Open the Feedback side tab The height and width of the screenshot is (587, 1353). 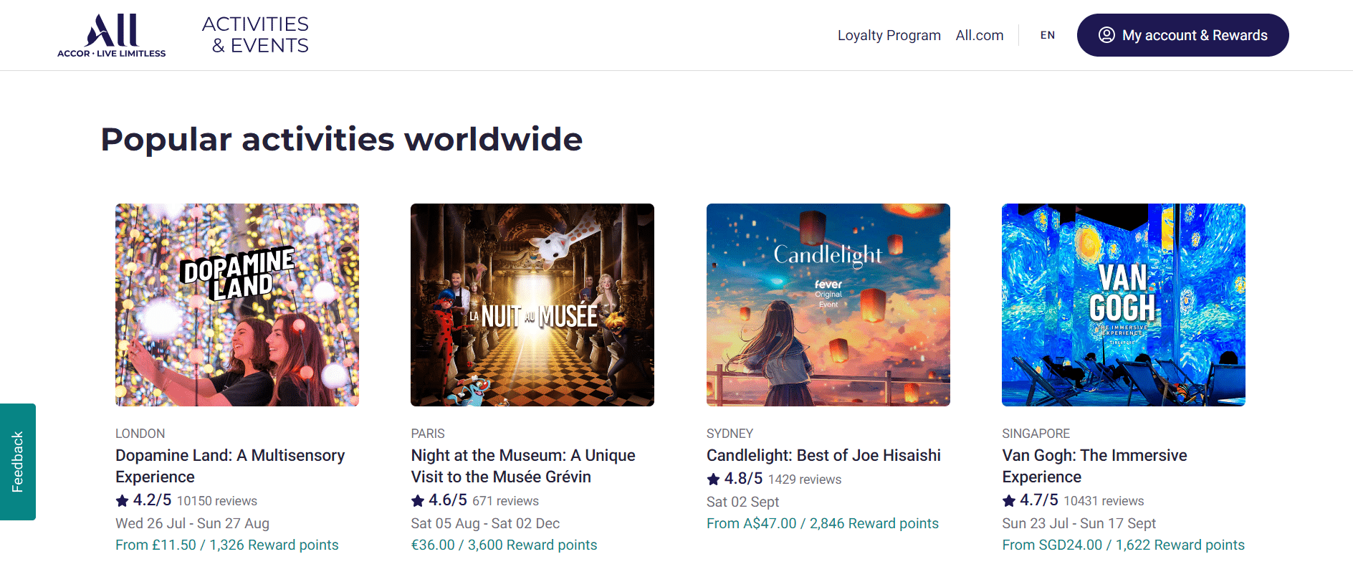[18, 462]
